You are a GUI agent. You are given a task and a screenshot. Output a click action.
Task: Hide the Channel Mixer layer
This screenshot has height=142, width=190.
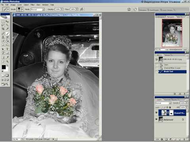point(156,112)
